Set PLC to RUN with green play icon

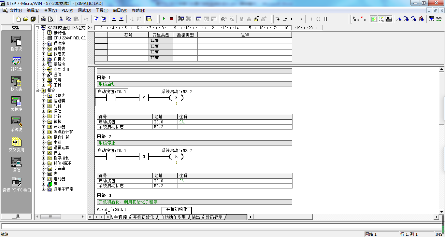coord(164,19)
